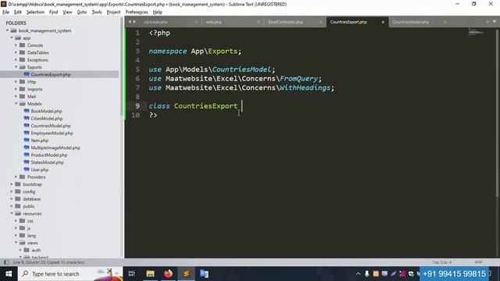Collapse the resources folder
Viewport: 500px width, 281px height.
(12, 214)
